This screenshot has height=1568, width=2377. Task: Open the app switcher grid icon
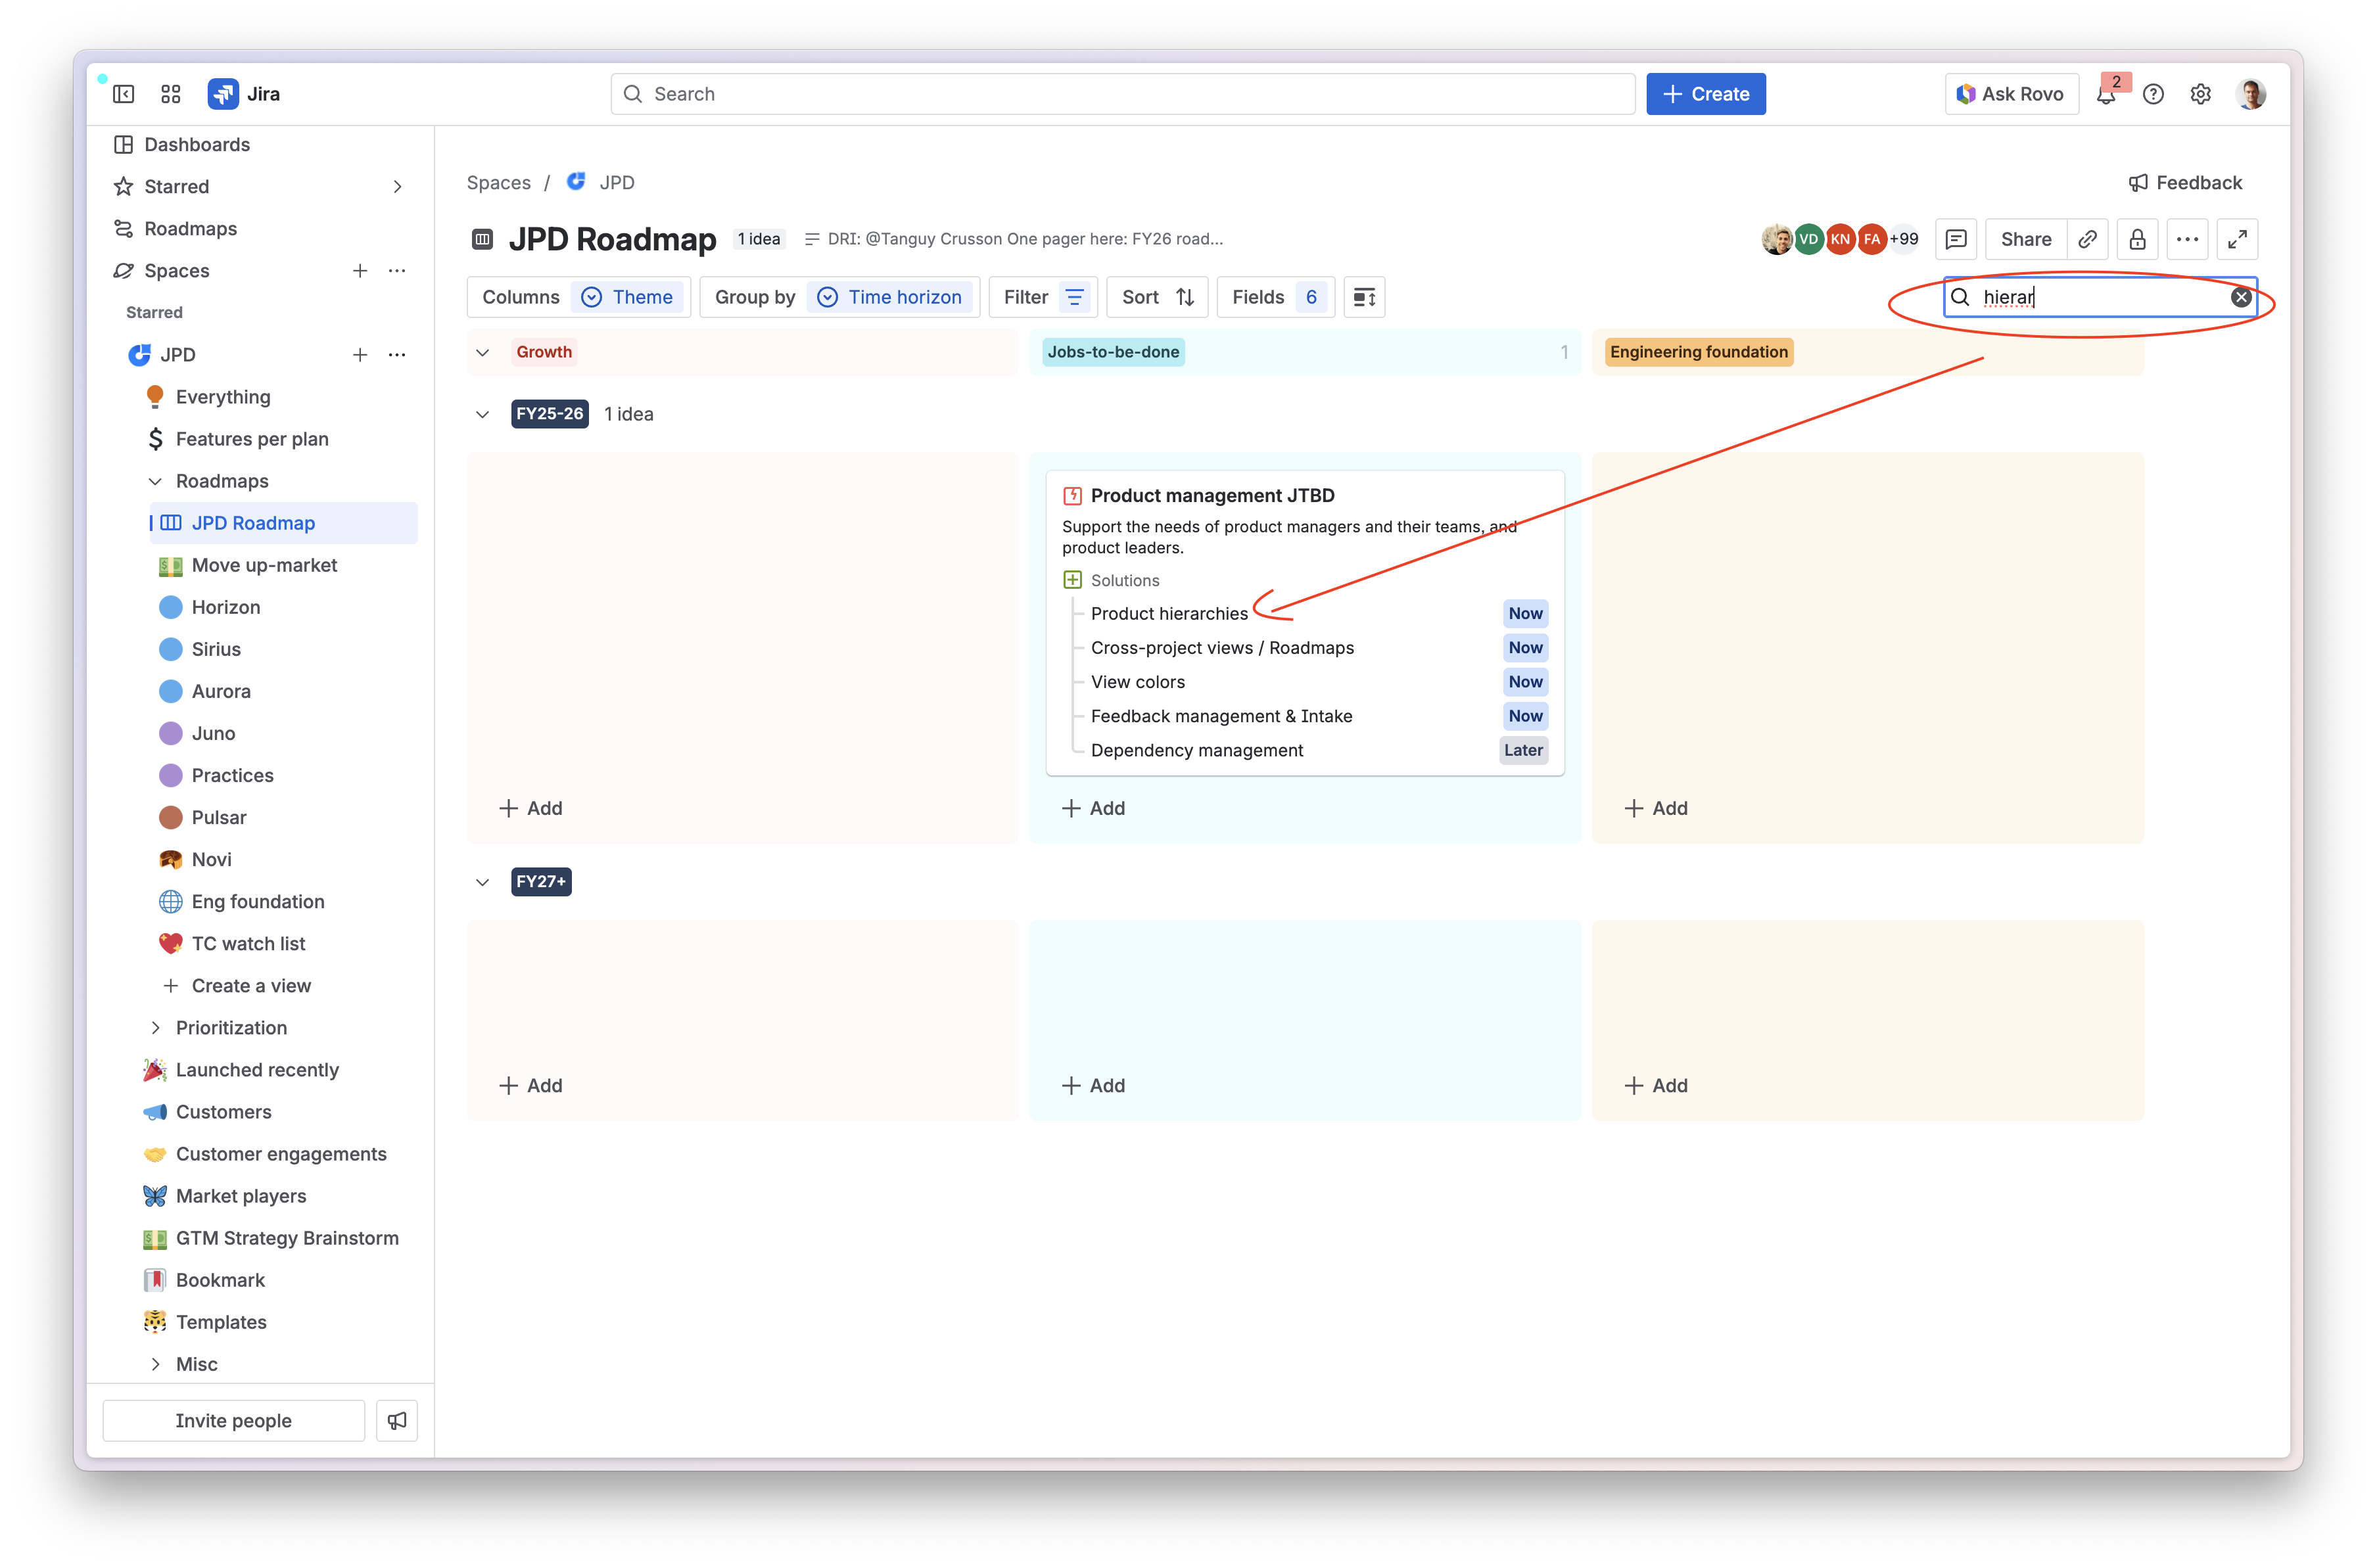coord(171,94)
